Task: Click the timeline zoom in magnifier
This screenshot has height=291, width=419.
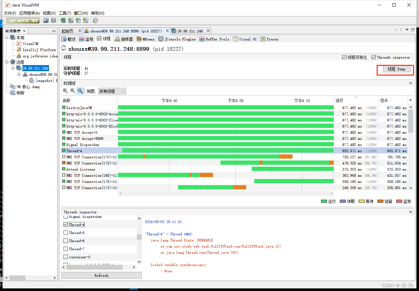Action: point(66,91)
